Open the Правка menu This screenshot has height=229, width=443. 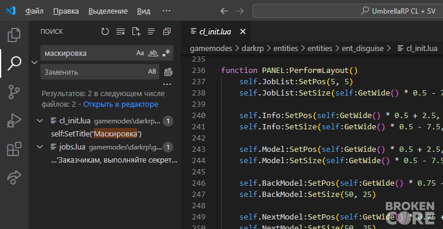[66, 11]
